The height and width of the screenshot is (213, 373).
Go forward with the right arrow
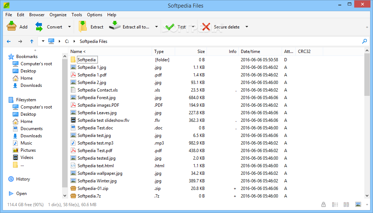point(20,41)
